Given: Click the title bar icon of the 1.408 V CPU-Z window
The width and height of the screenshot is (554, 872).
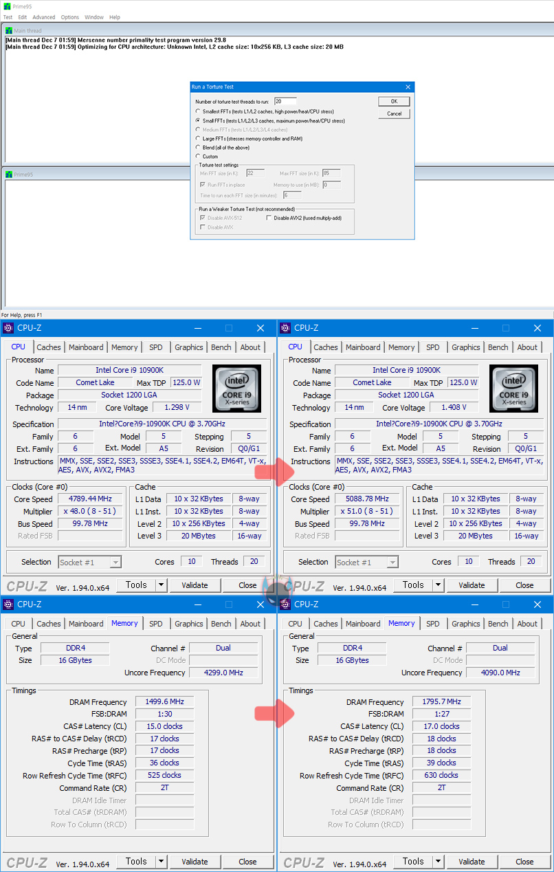Looking at the screenshot, I should [x=285, y=328].
